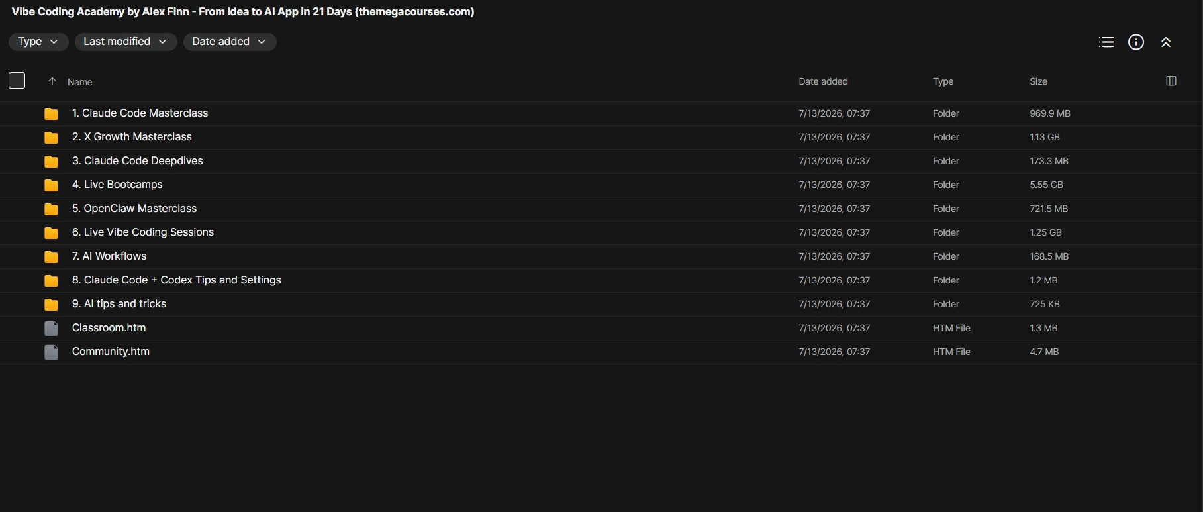Sort by the Name column header
1203x512 pixels.
pyautogui.click(x=79, y=82)
